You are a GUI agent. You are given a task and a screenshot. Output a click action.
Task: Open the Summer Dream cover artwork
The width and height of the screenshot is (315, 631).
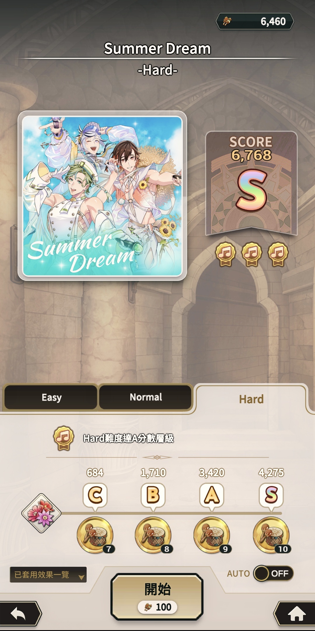click(x=102, y=196)
